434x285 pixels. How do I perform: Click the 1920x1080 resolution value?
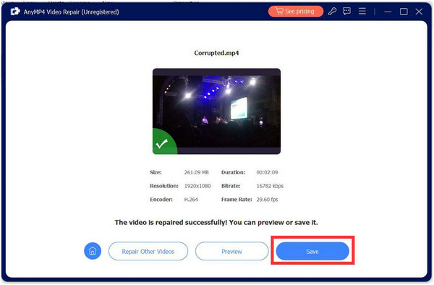pyautogui.click(x=197, y=186)
